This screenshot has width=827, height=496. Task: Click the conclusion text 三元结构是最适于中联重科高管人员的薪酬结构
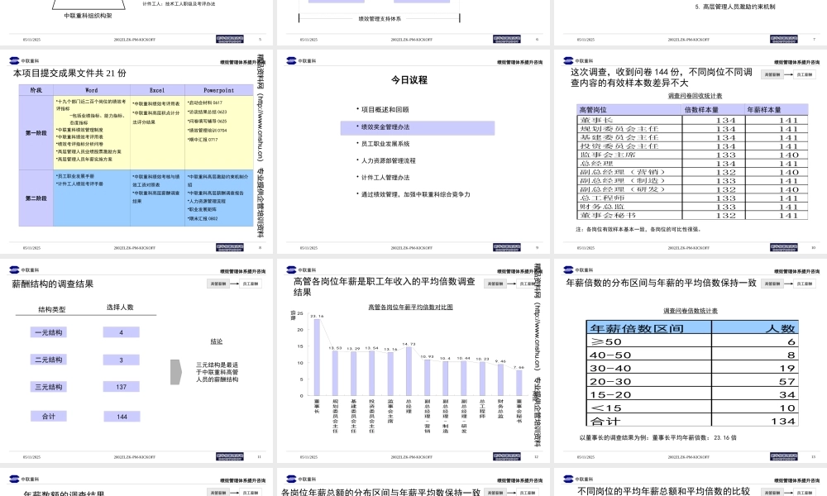click(217, 372)
